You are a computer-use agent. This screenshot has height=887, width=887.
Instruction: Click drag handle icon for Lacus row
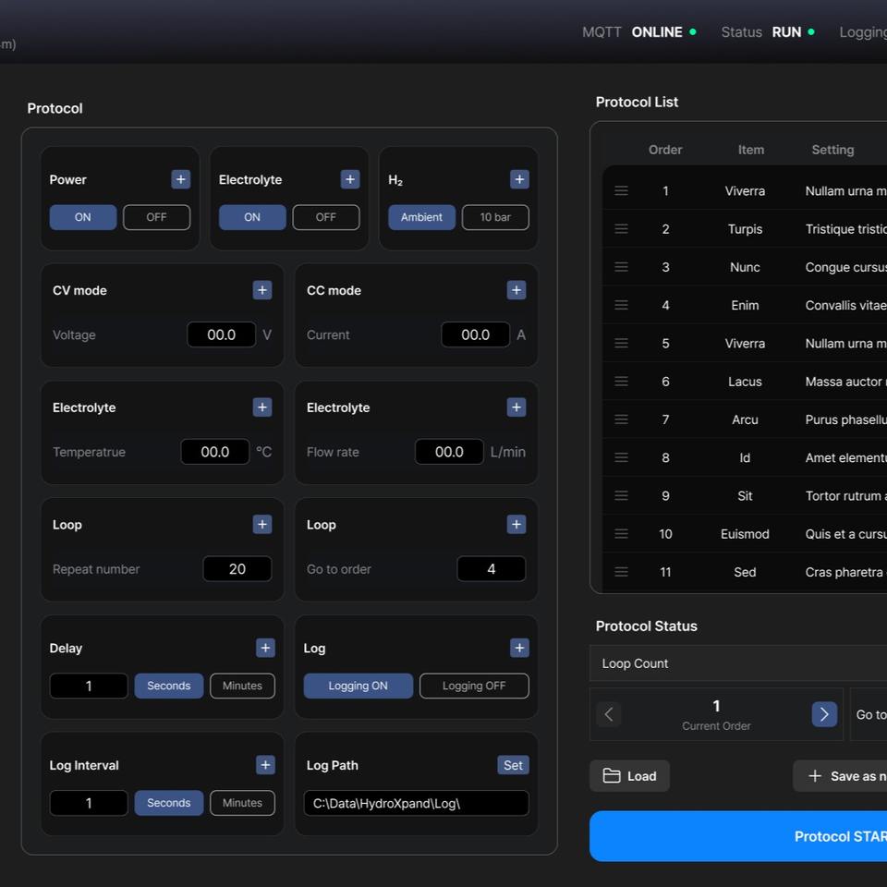tap(621, 382)
